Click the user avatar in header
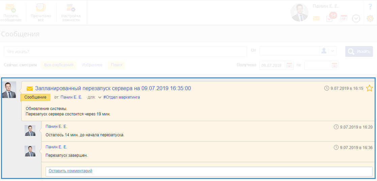 299,13
